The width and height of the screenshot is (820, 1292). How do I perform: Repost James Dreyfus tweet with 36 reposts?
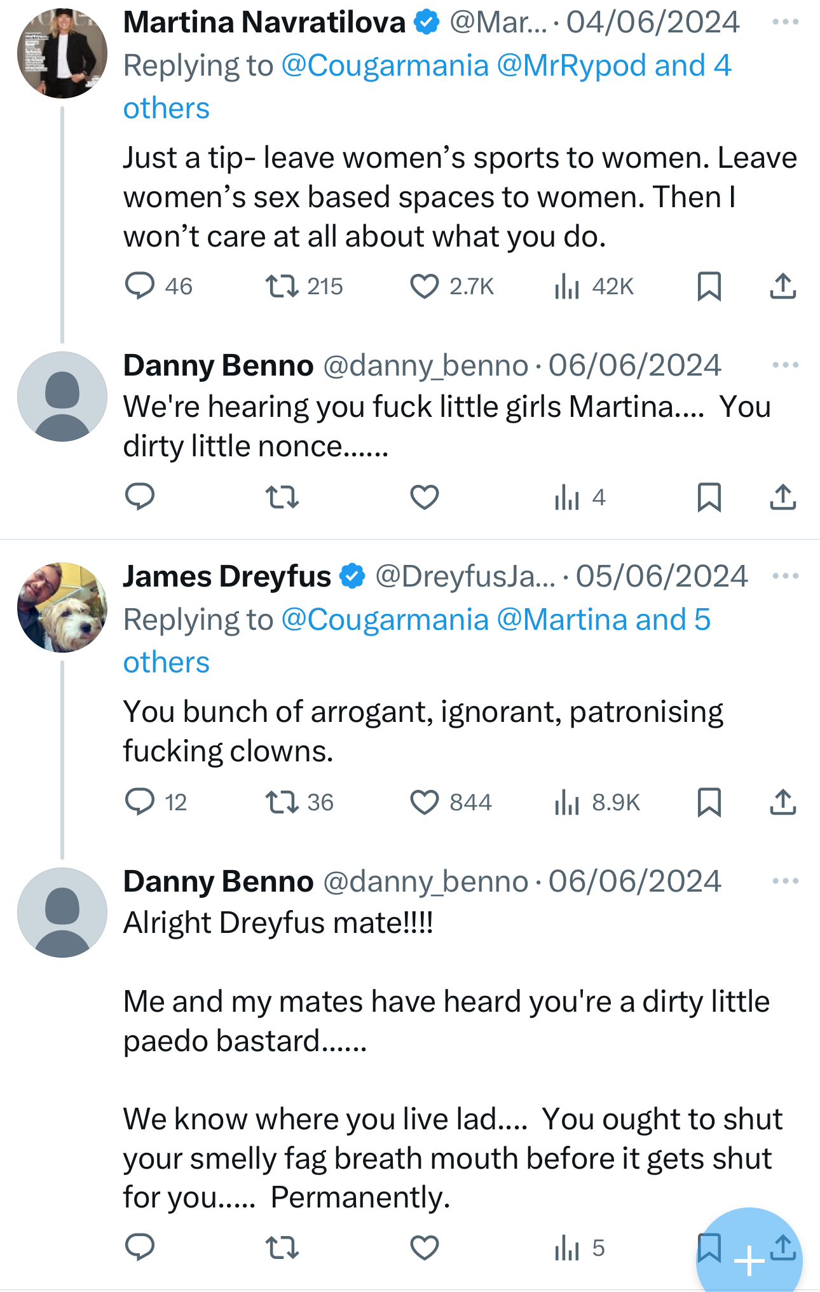(282, 802)
